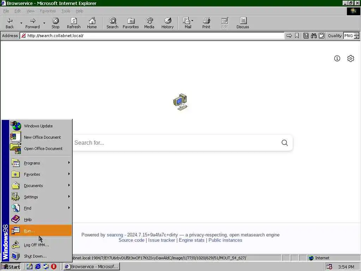Click the address bar URL field

coord(152,36)
